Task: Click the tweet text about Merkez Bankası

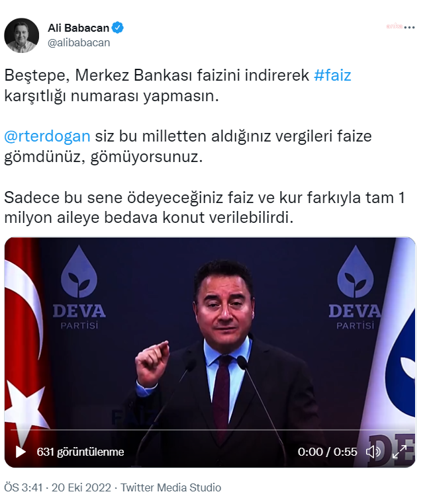Action: click(x=178, y=85)
